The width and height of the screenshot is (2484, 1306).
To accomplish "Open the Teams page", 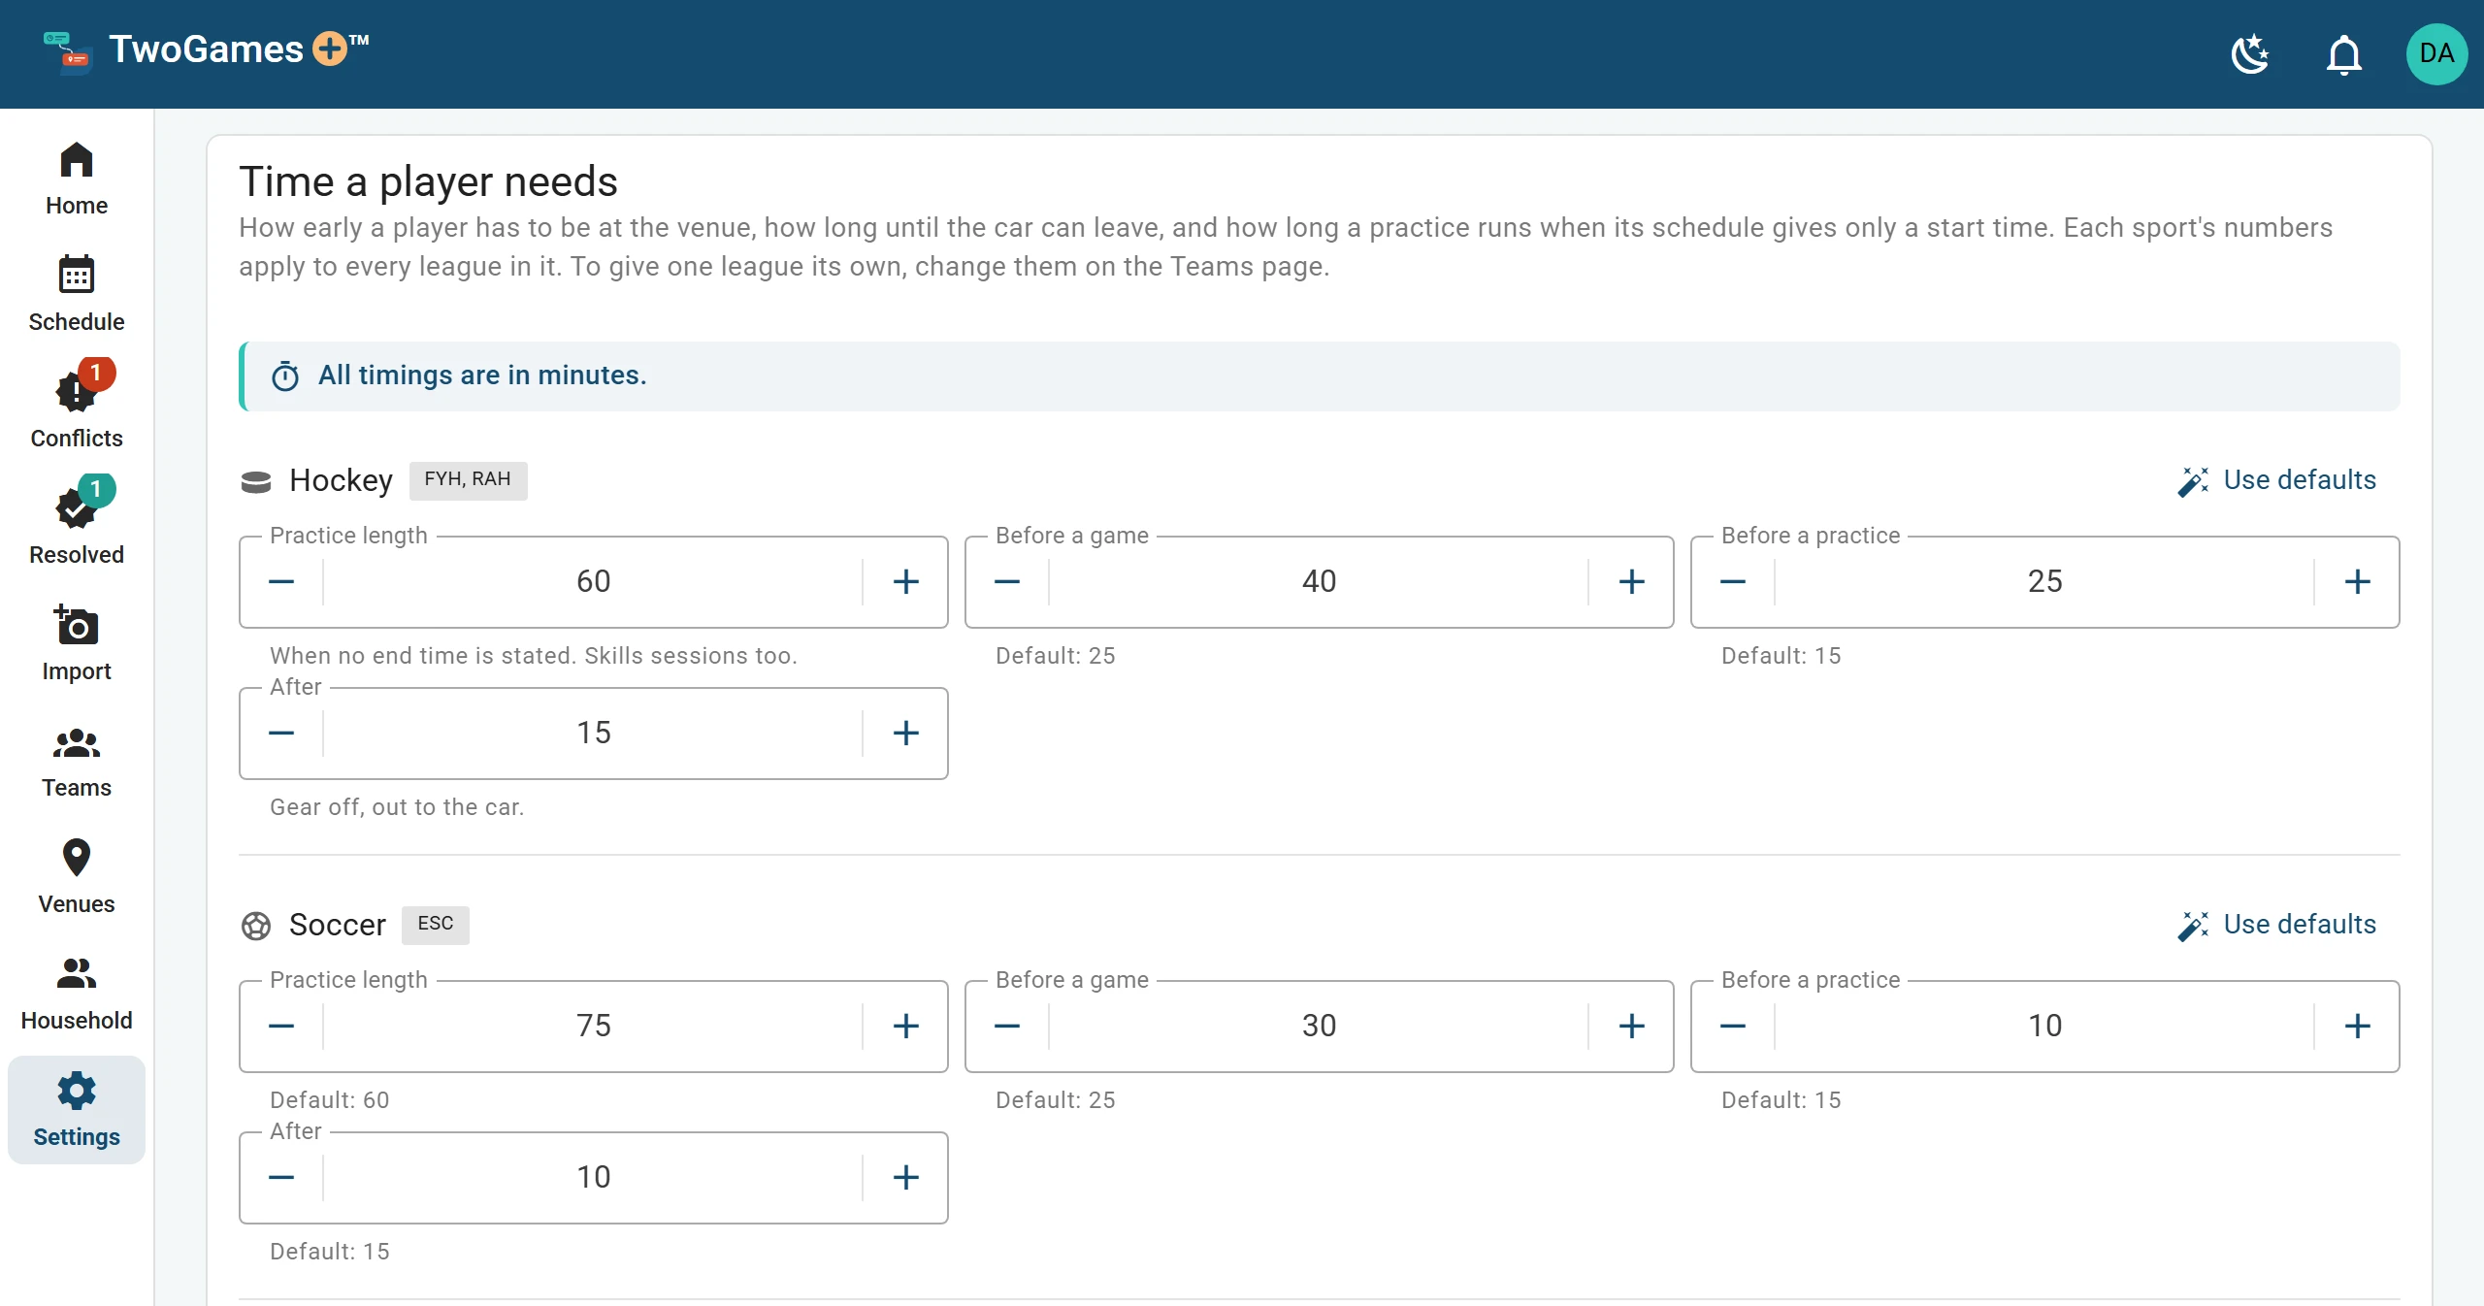I will (x=77, y=762).
